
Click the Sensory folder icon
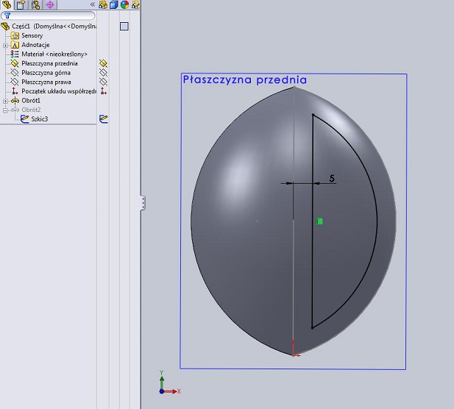15,35
